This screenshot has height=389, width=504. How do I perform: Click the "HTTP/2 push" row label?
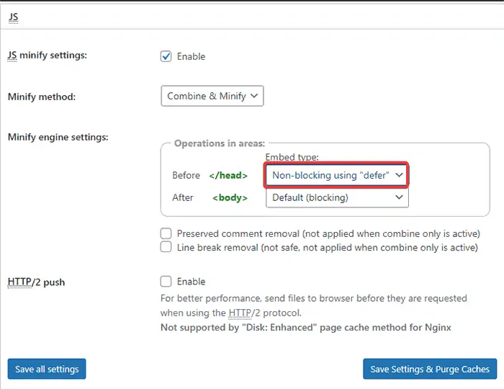coord(36,282)
